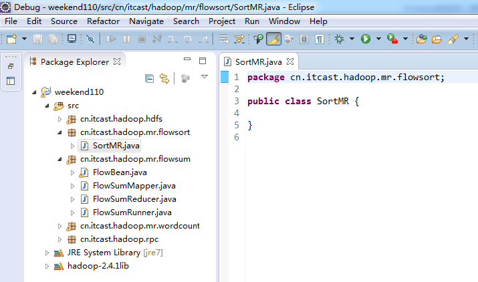Toggle Link with Editor icon
Viewport: 478px width, 282px height.
[164, 78]
